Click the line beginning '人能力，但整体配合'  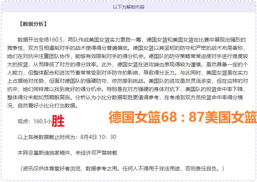[x=127, y=73]
